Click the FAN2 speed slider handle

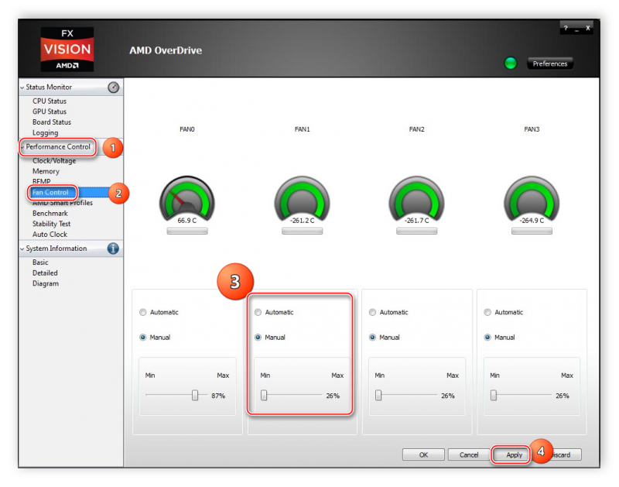[x=378, y=395]
